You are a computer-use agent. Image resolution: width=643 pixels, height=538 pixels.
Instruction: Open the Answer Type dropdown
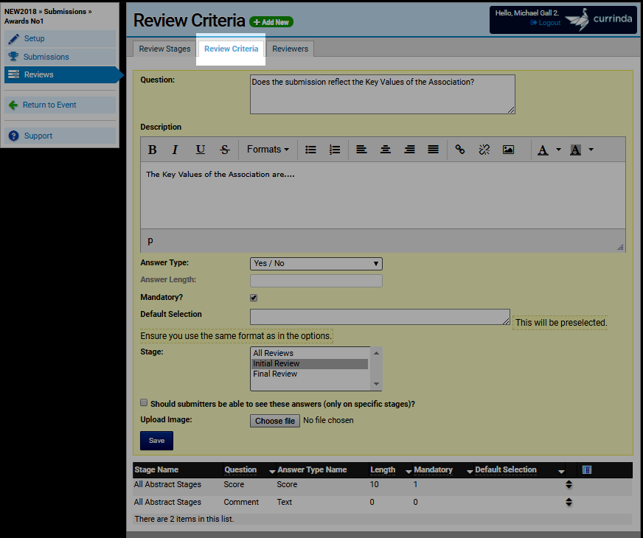point(316,263)
